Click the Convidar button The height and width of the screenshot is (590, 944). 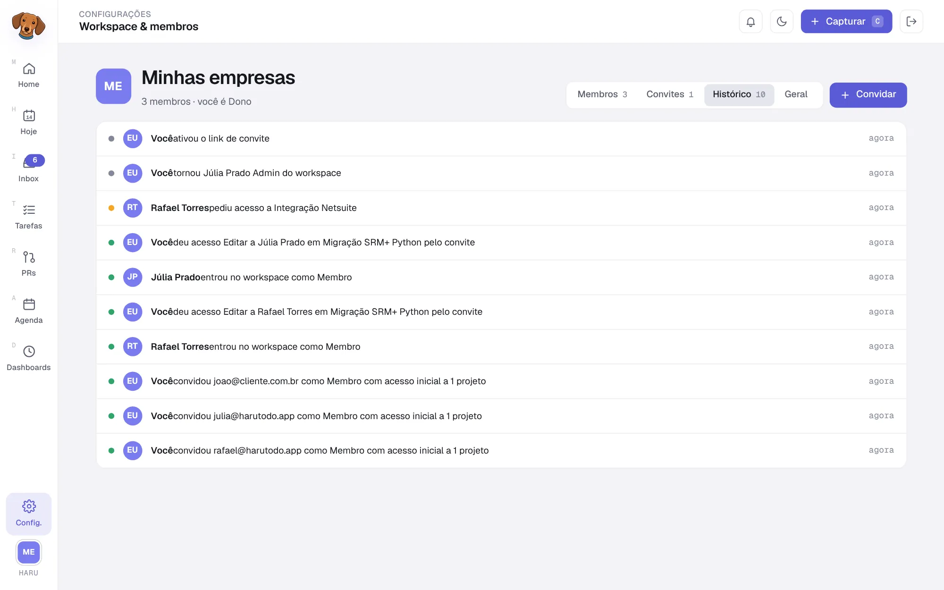(868, 95)
